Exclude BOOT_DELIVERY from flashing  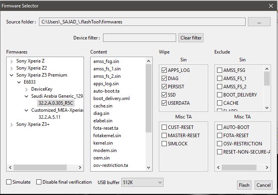[219, 95]
